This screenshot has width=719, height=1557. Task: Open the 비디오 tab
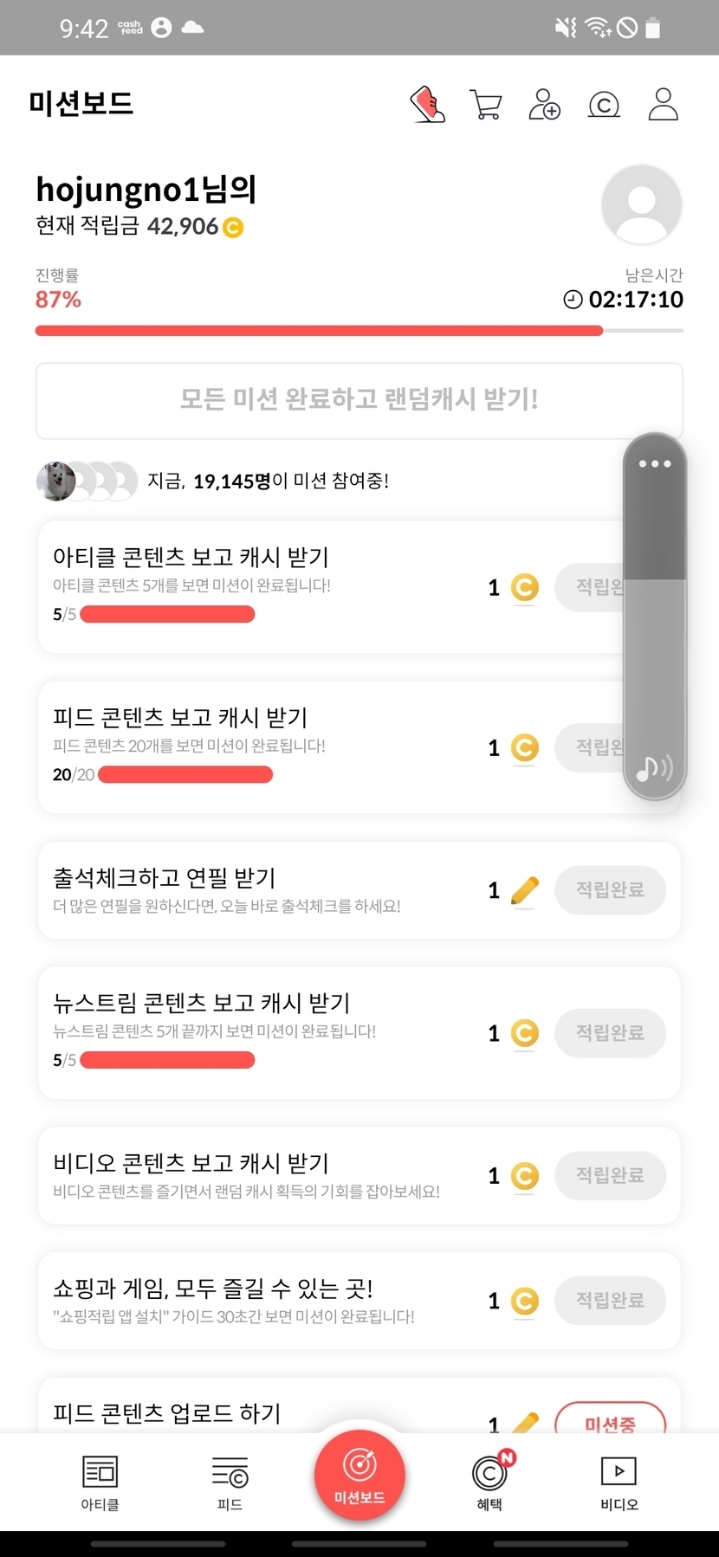pos(619,1483)
